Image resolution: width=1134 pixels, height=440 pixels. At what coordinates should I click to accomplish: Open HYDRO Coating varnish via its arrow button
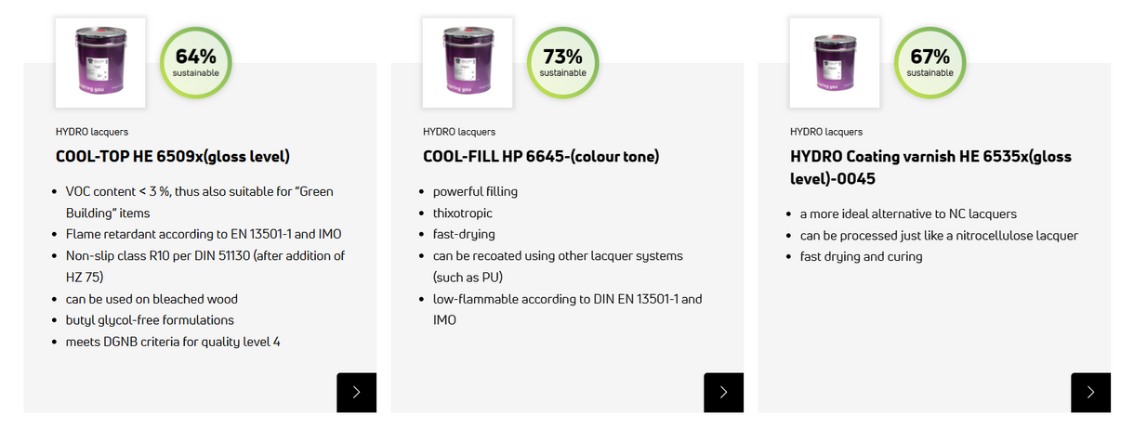pyautogui.click(x=1091, y=393)
